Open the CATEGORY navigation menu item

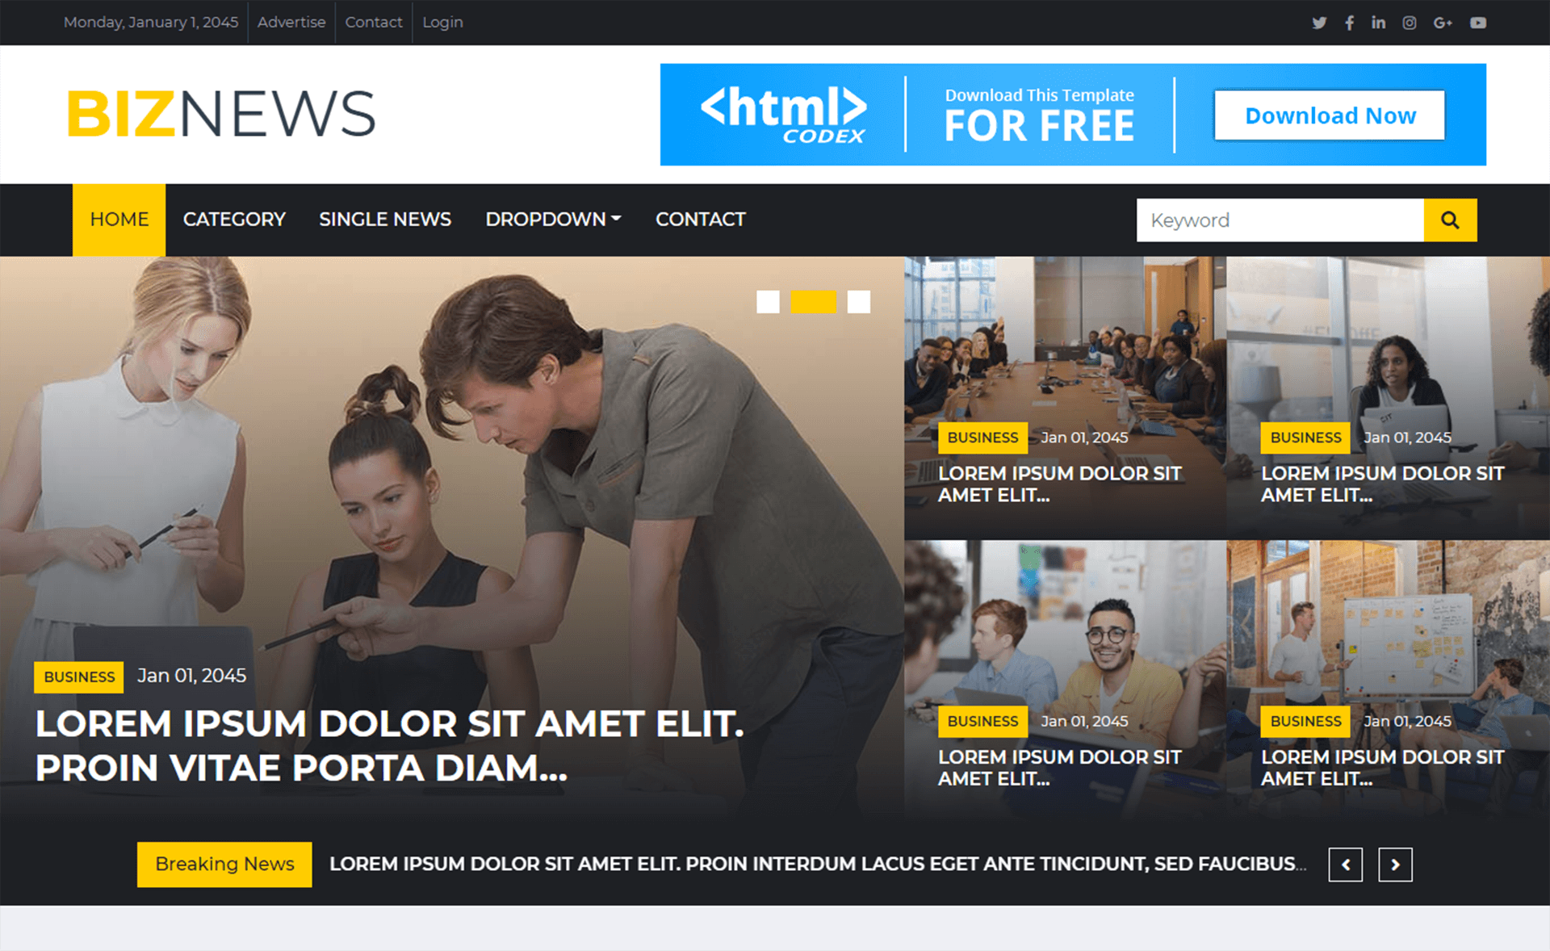(233, 220)
